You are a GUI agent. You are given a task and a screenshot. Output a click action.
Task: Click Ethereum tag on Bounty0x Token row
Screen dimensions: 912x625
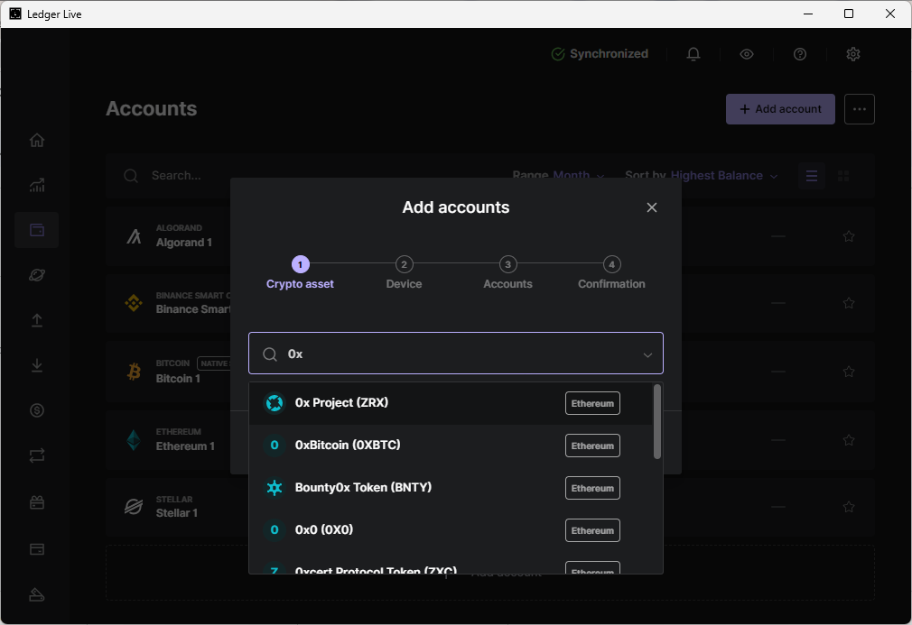592,488
